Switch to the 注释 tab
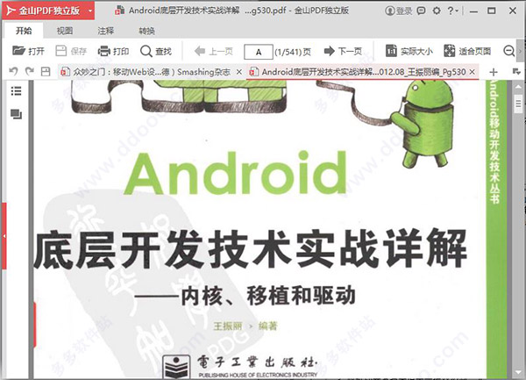The height and width of the screenshot is (380, 526). pyautogui.click(x=106, y=31)
